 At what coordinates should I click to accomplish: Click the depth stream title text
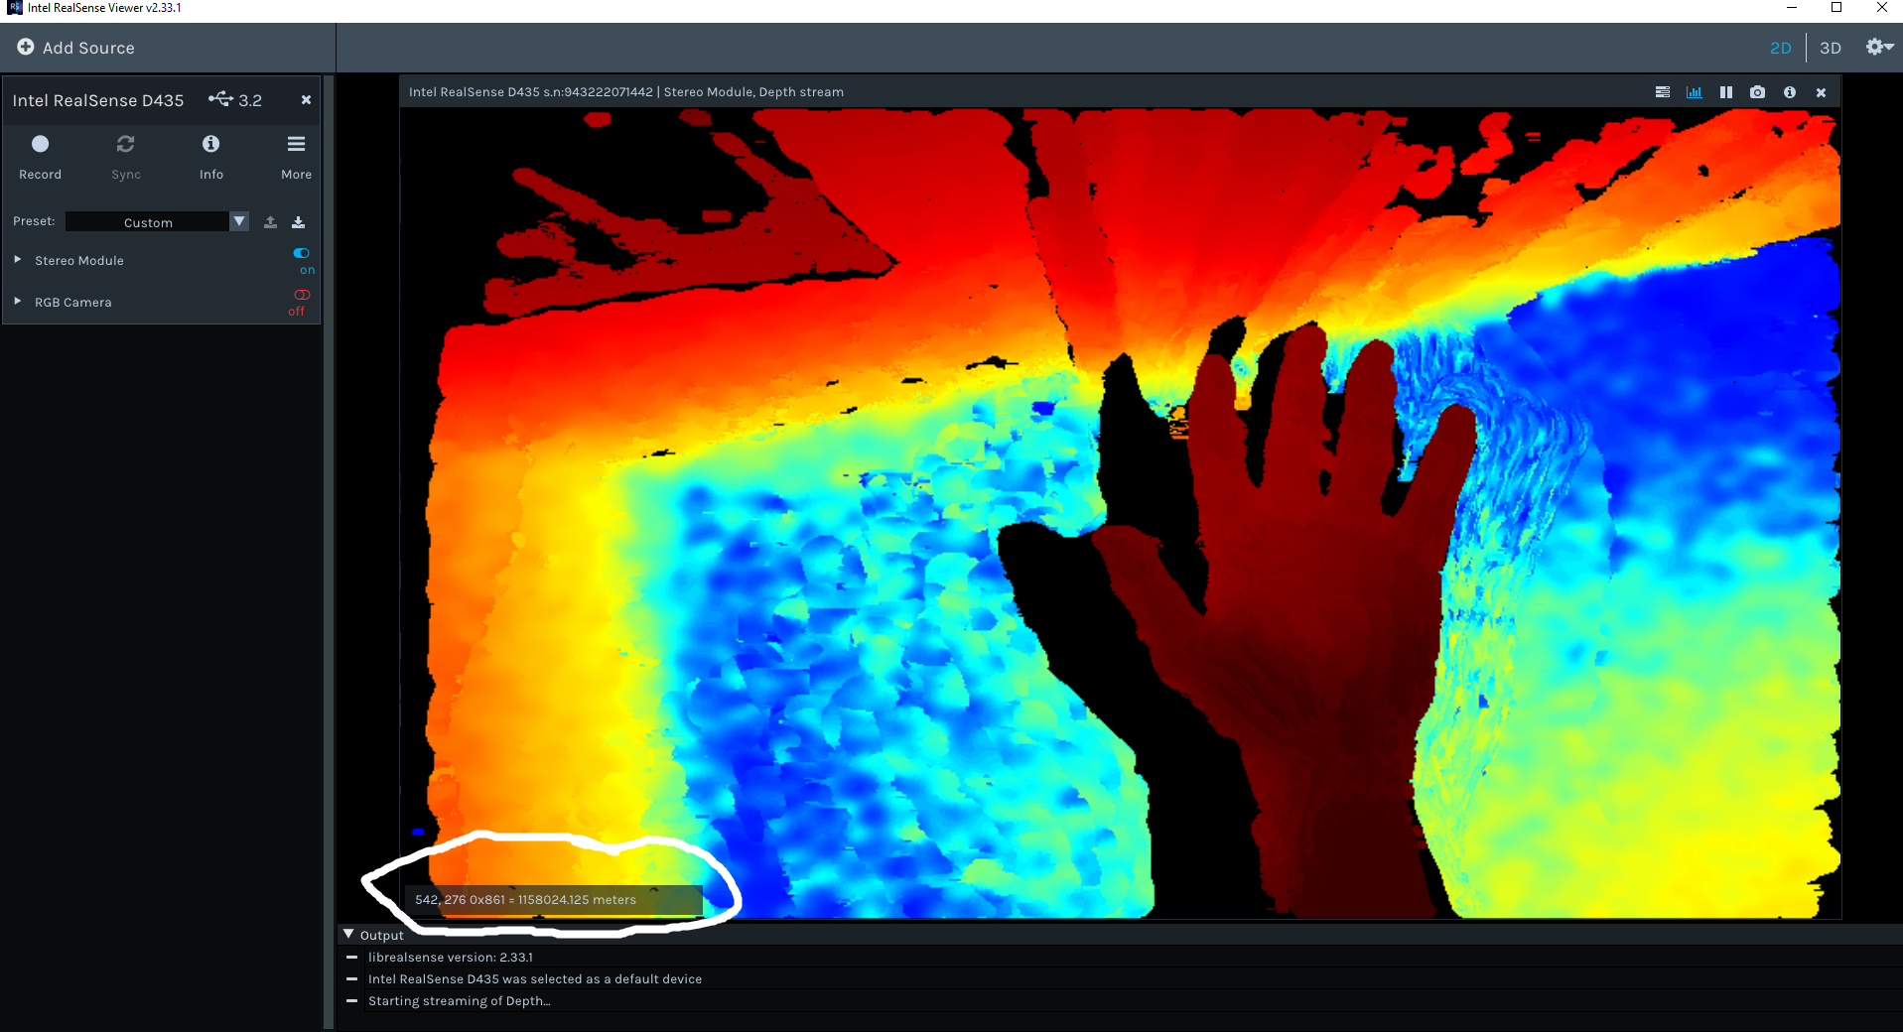[x=626, y=92]
